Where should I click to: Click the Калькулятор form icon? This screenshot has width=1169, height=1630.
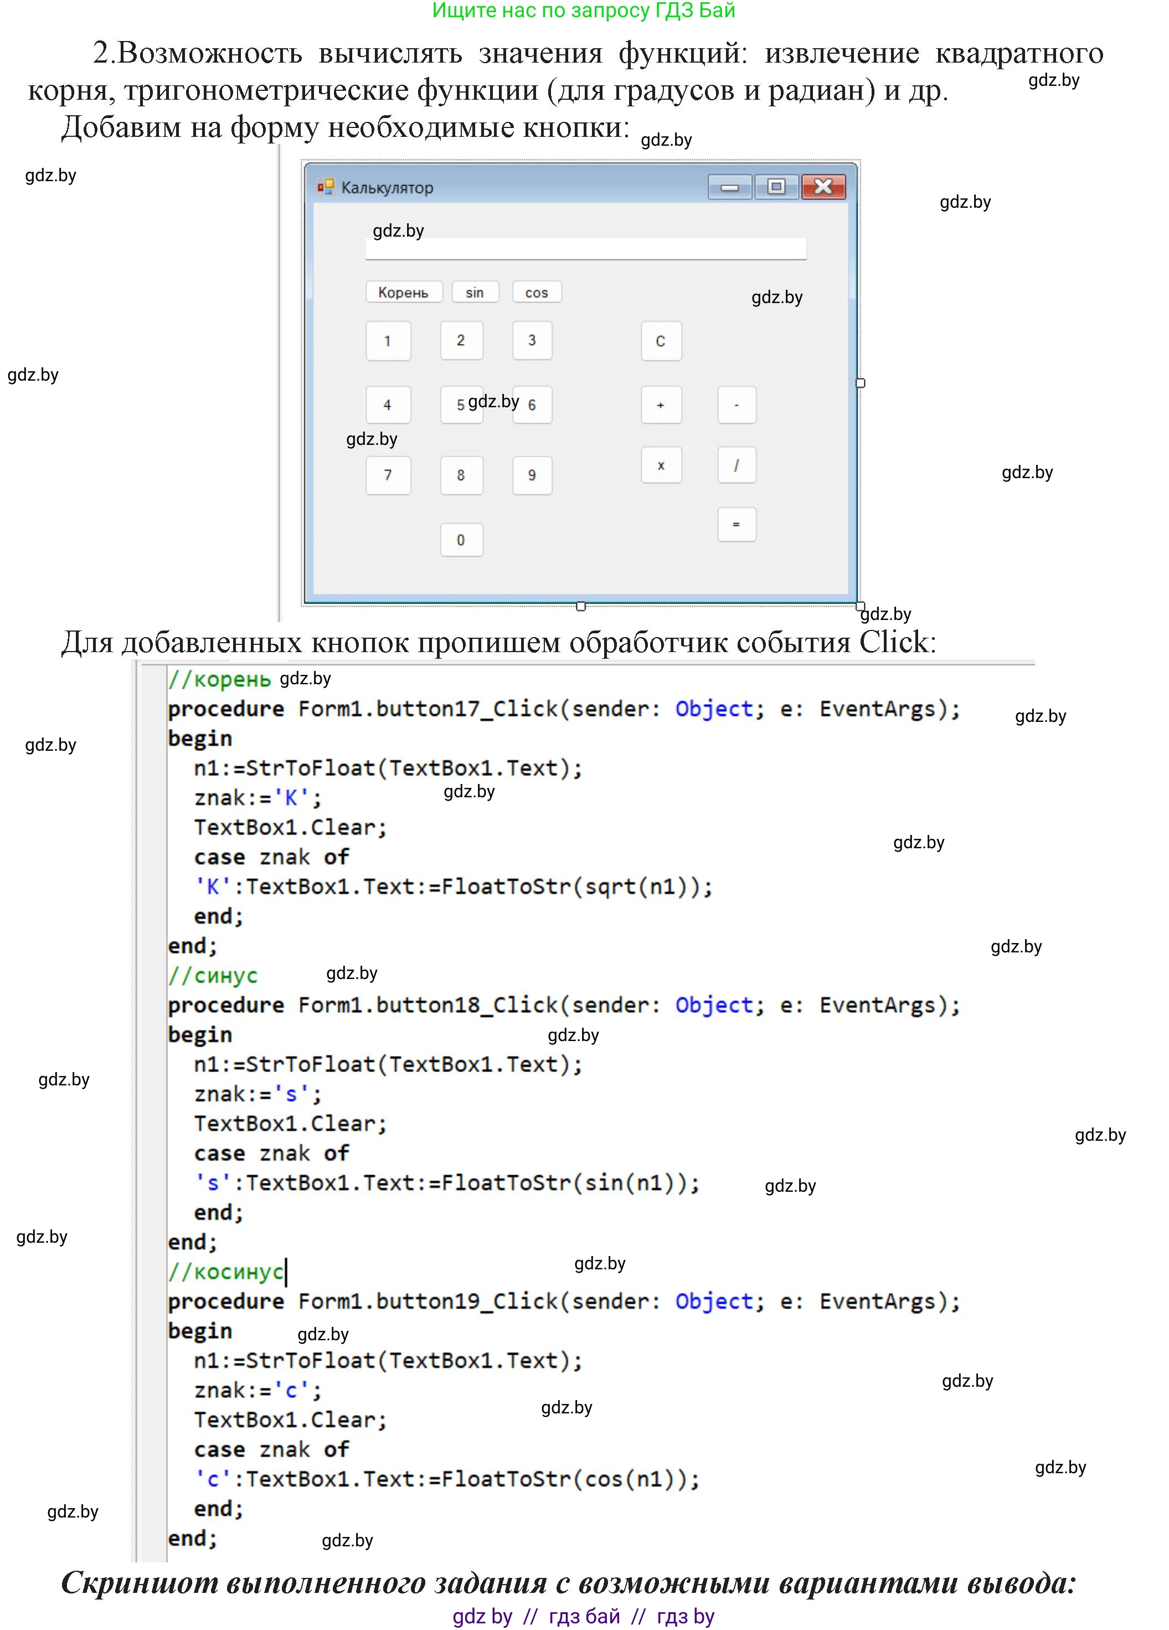(x=326, y=188)
